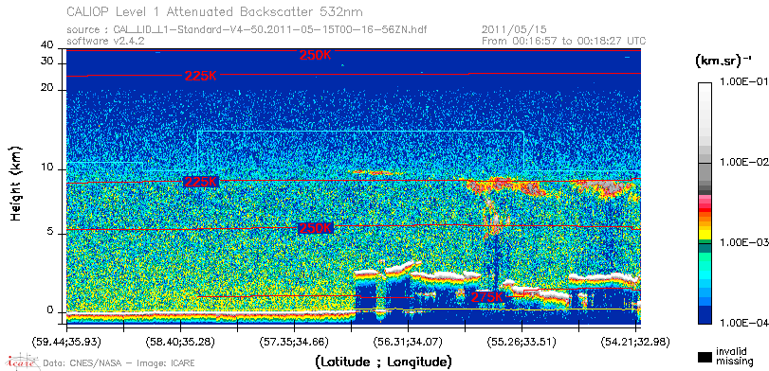This screenshot has width=769, height=371.
Task: Click the '(58.40;35.28)' coordinate label
Action: (180, 341)
